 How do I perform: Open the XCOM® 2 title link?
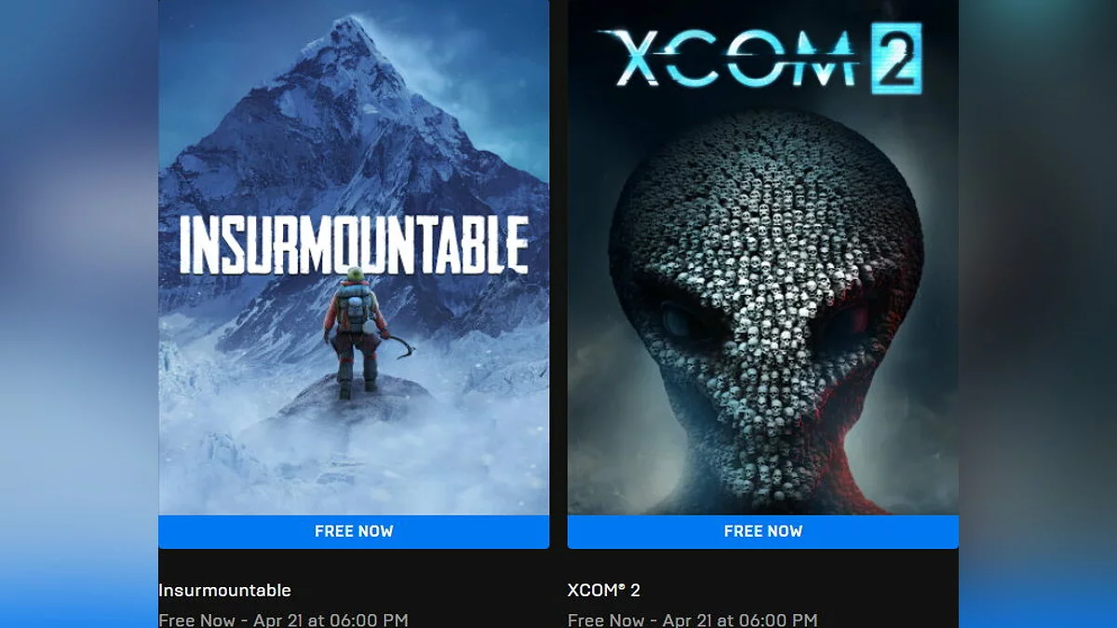[604, 590]
